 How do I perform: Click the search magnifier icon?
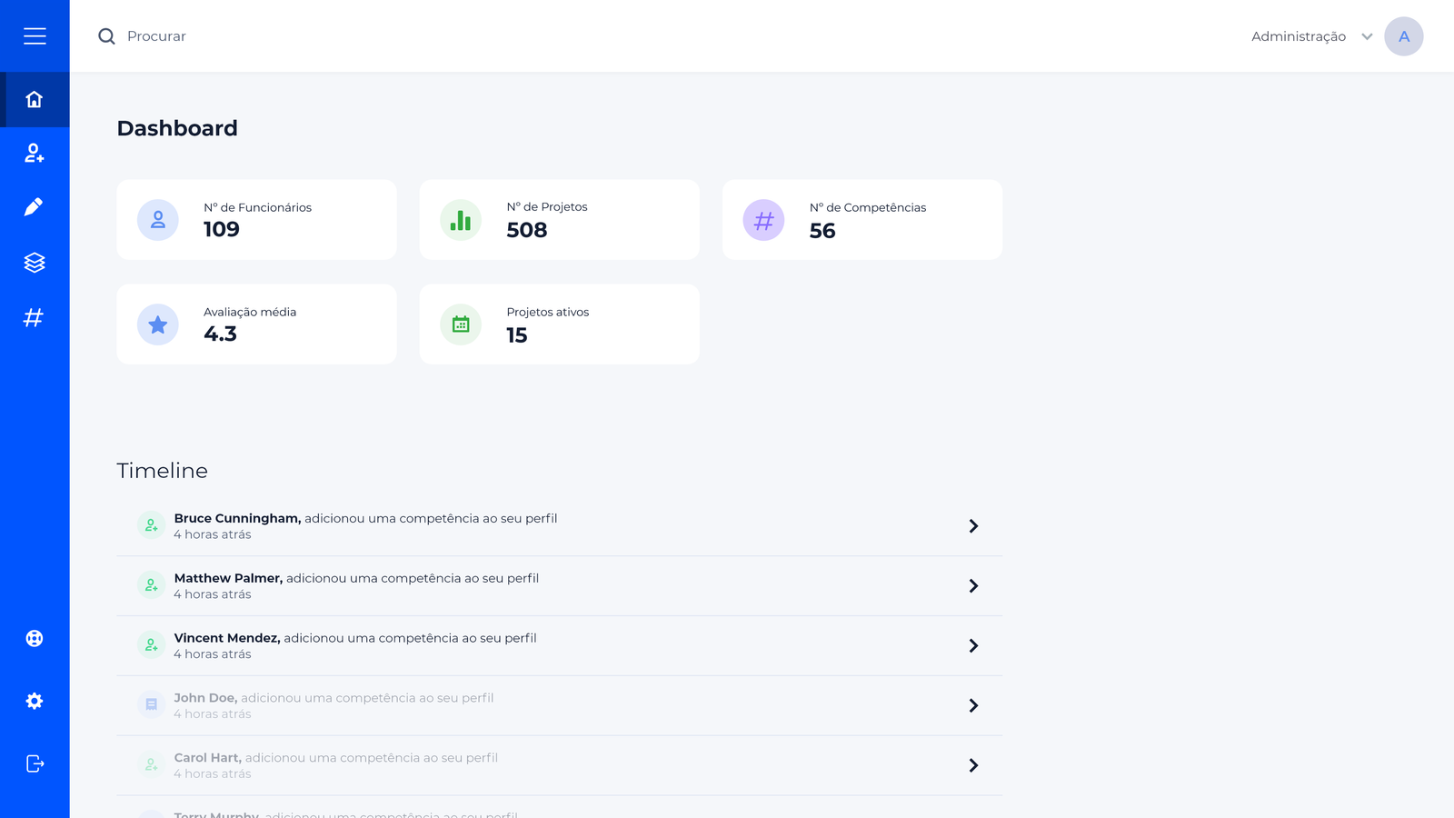(x=106, y=36)
